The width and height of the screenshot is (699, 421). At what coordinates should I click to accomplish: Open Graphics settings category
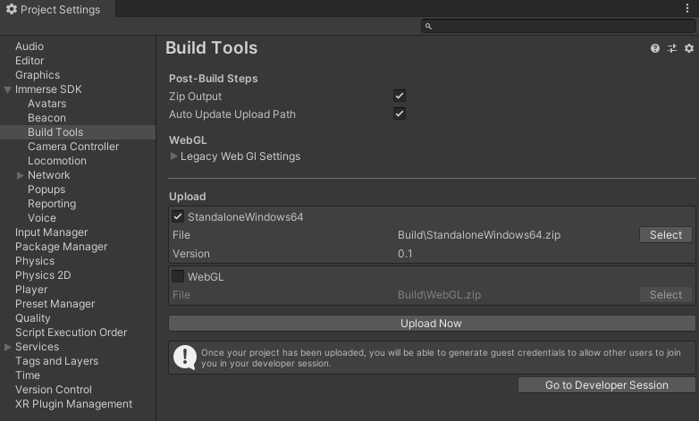pyautogui.click(x=38, y=75)
